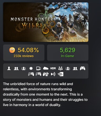Click the screen-and-device Remote Play icon
Viewport: 101px width, 116px height.
pyautogui.click(x=38, y=68)
